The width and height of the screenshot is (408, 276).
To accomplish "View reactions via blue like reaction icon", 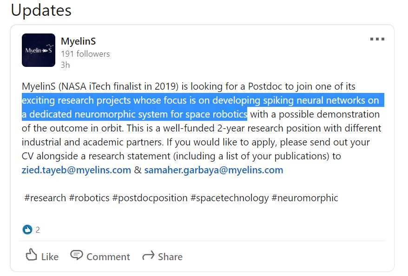I will [x=27, y=230].
